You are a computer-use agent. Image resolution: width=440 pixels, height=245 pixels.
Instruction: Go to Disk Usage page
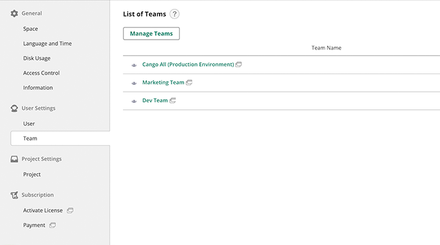click(36, 58)
